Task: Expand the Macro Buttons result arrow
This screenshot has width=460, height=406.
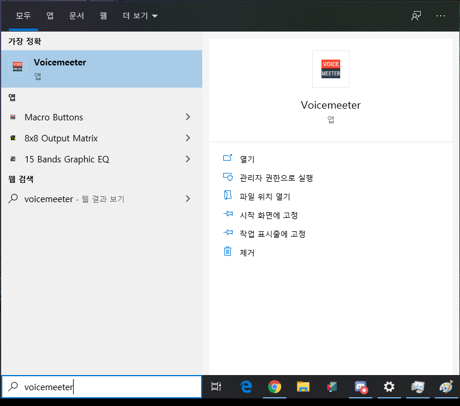Action: [x=188, y=117]
